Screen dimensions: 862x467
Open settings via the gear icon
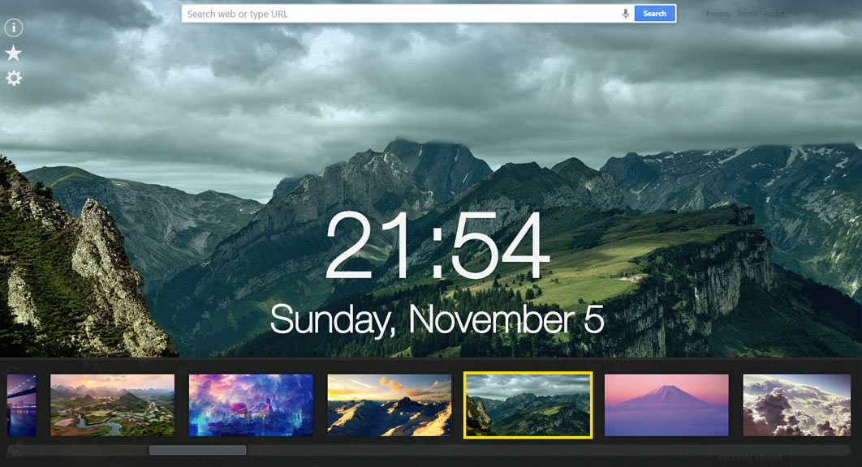point(14,78)
